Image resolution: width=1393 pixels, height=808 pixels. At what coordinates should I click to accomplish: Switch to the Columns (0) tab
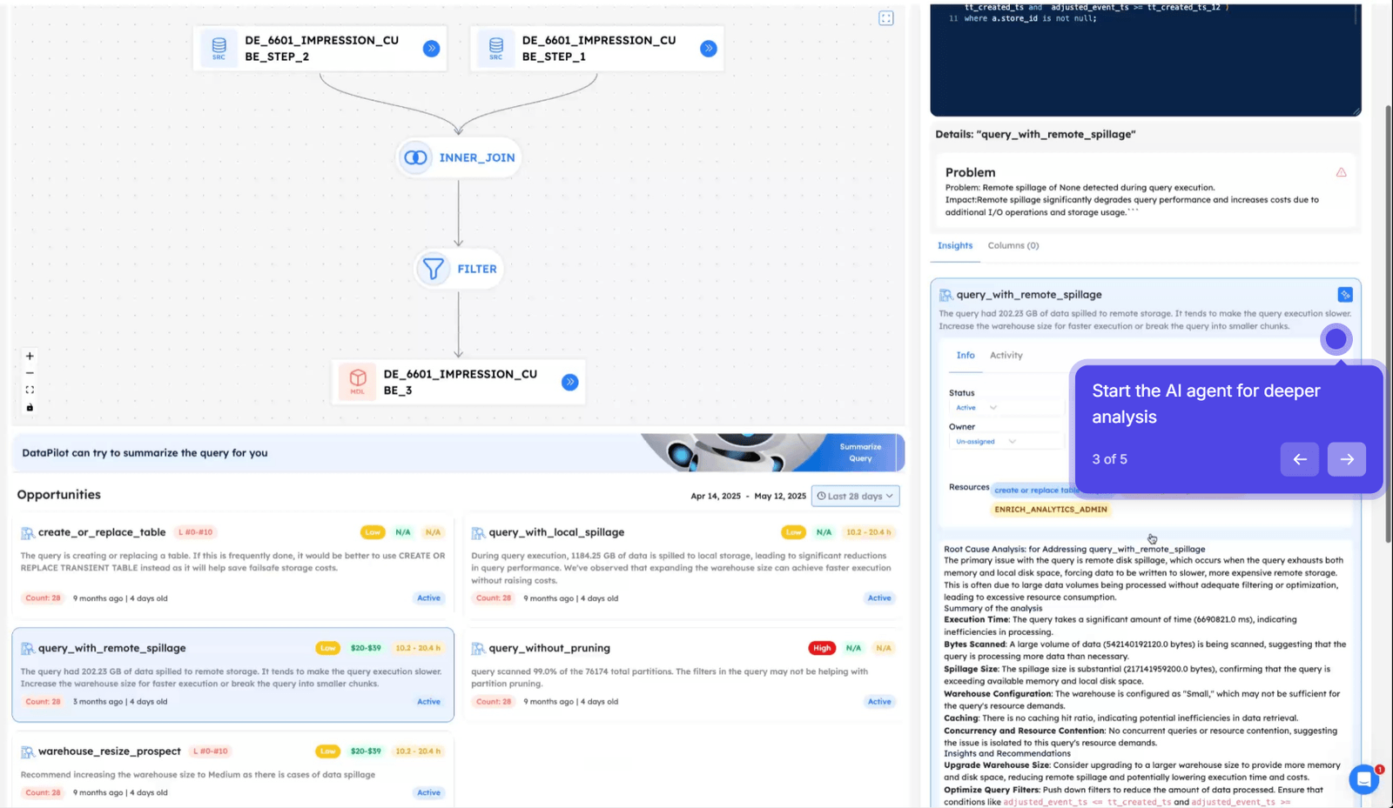1013,246
